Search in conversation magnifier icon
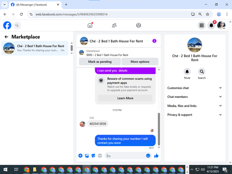The image size is (232, 174). [x=202, y=71]
